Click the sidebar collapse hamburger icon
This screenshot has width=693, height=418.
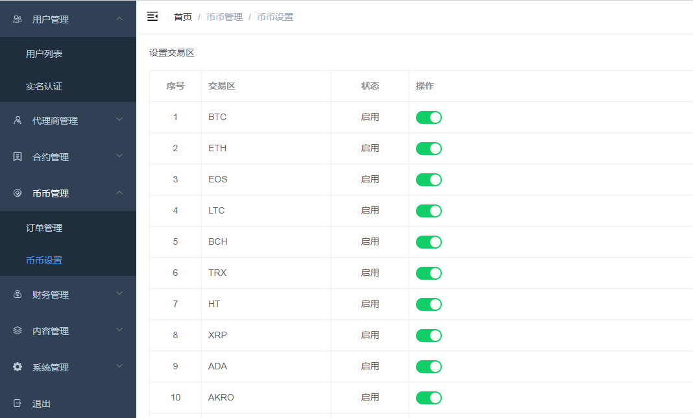[x=152, y=16]
